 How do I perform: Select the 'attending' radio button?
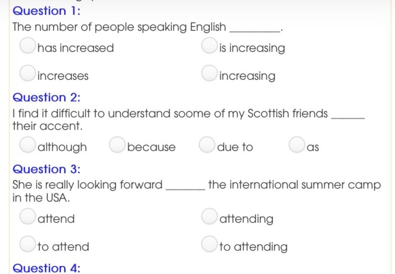(x=209, y=216)
